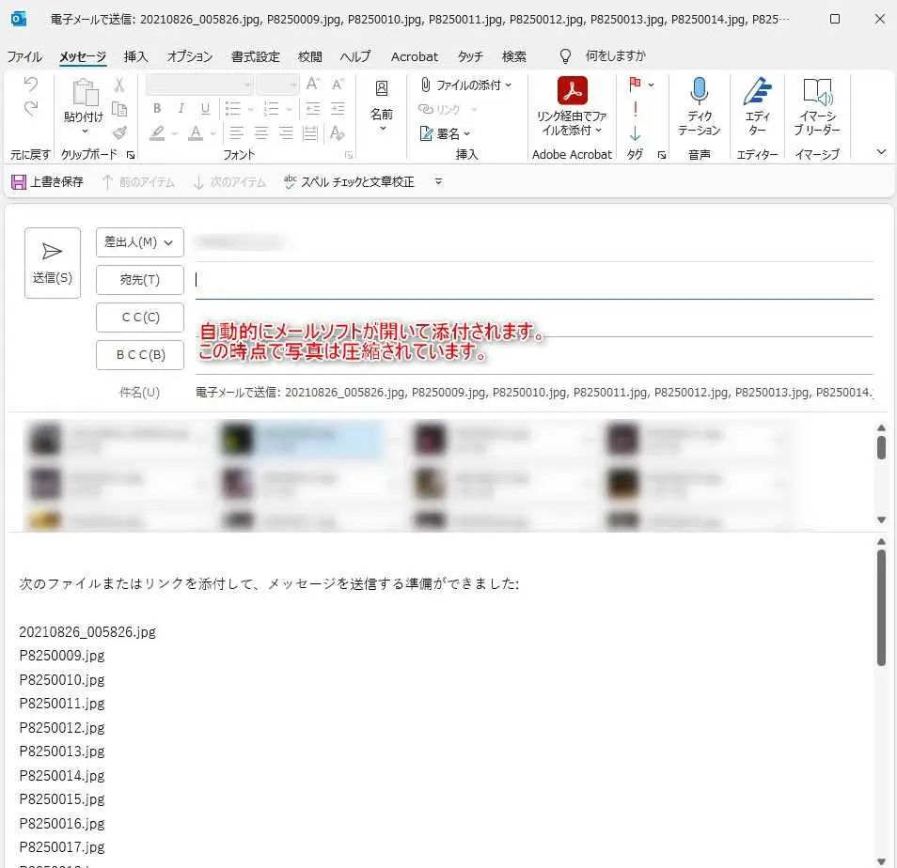Toggle italic formatting

[180, 109]
